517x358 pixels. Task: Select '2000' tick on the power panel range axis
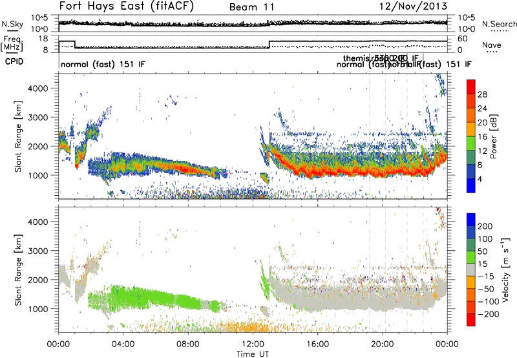(x=37, y=146)
